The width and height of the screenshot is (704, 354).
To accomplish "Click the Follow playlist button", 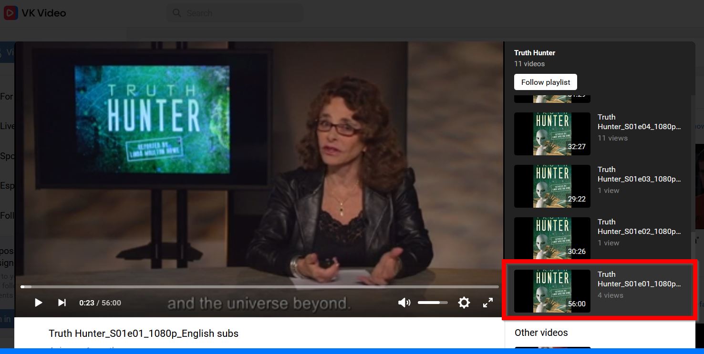I will pyautogui.click(x=545, y=82).
